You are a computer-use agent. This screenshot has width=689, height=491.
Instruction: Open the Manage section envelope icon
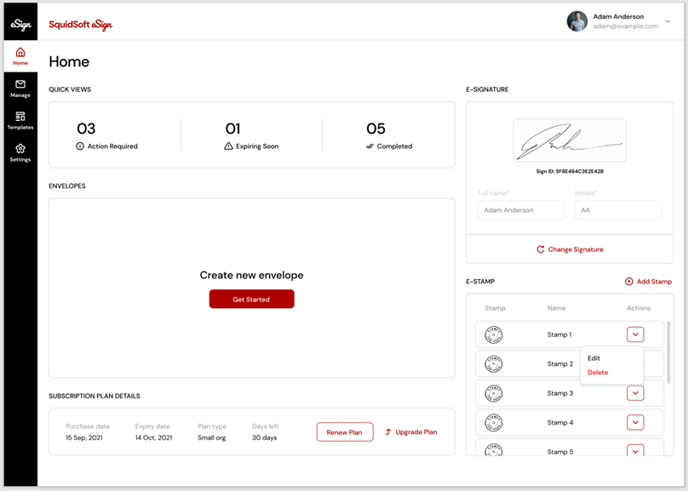pos(20,84)
